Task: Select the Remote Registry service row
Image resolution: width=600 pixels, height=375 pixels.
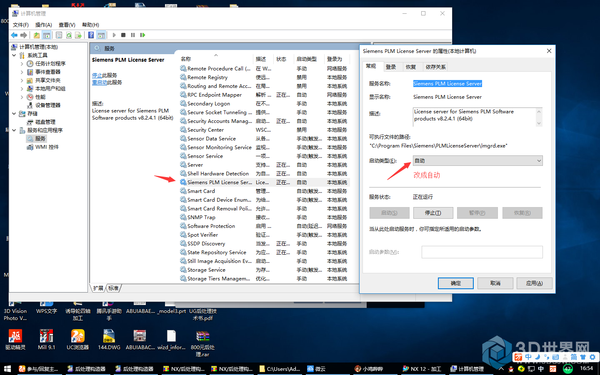Action: click(x=264, y=77)
